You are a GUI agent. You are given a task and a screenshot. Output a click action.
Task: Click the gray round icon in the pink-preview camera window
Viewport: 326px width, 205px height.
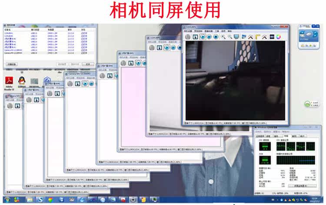click(123, 63)
